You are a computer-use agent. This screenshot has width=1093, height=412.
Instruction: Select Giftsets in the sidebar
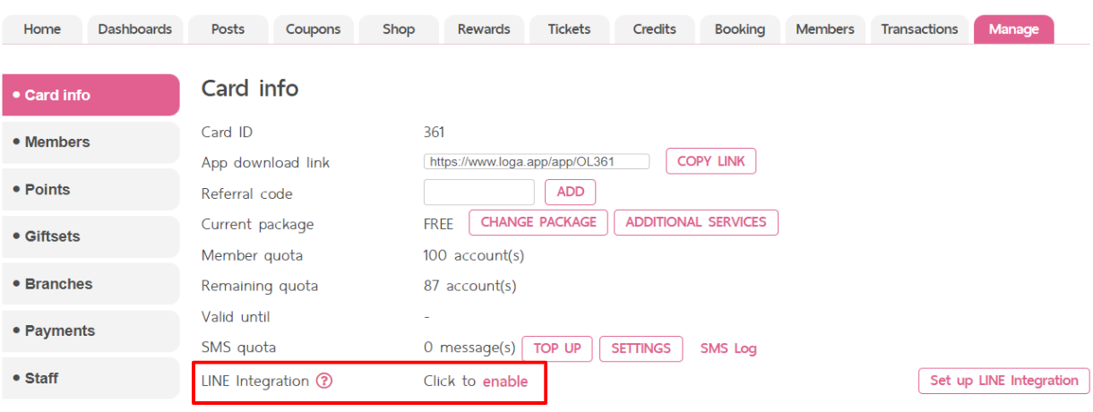(90, 236)
